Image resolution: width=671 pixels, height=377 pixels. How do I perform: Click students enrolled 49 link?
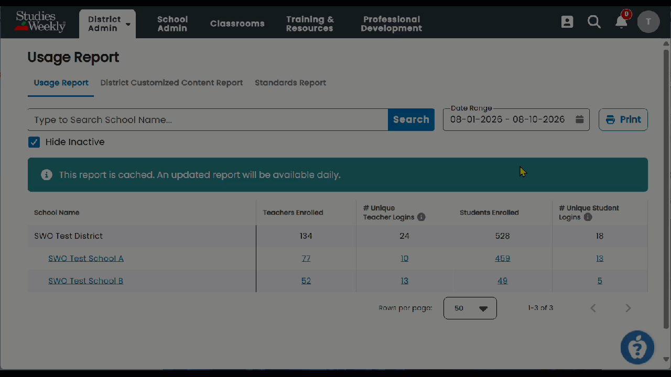pos(502,281)
